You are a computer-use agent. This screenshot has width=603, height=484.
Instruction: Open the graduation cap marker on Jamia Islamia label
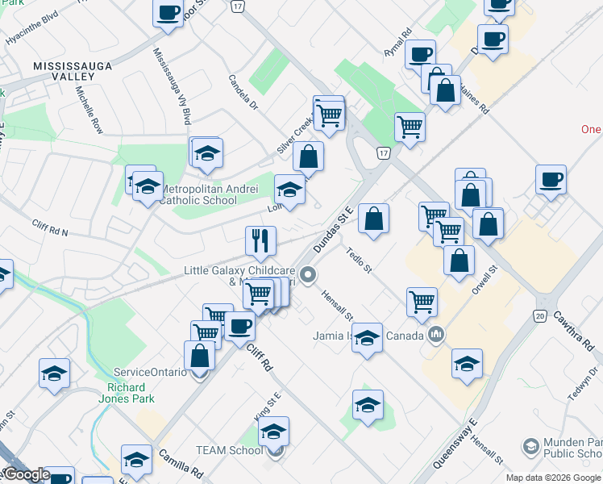click(368, 340)
